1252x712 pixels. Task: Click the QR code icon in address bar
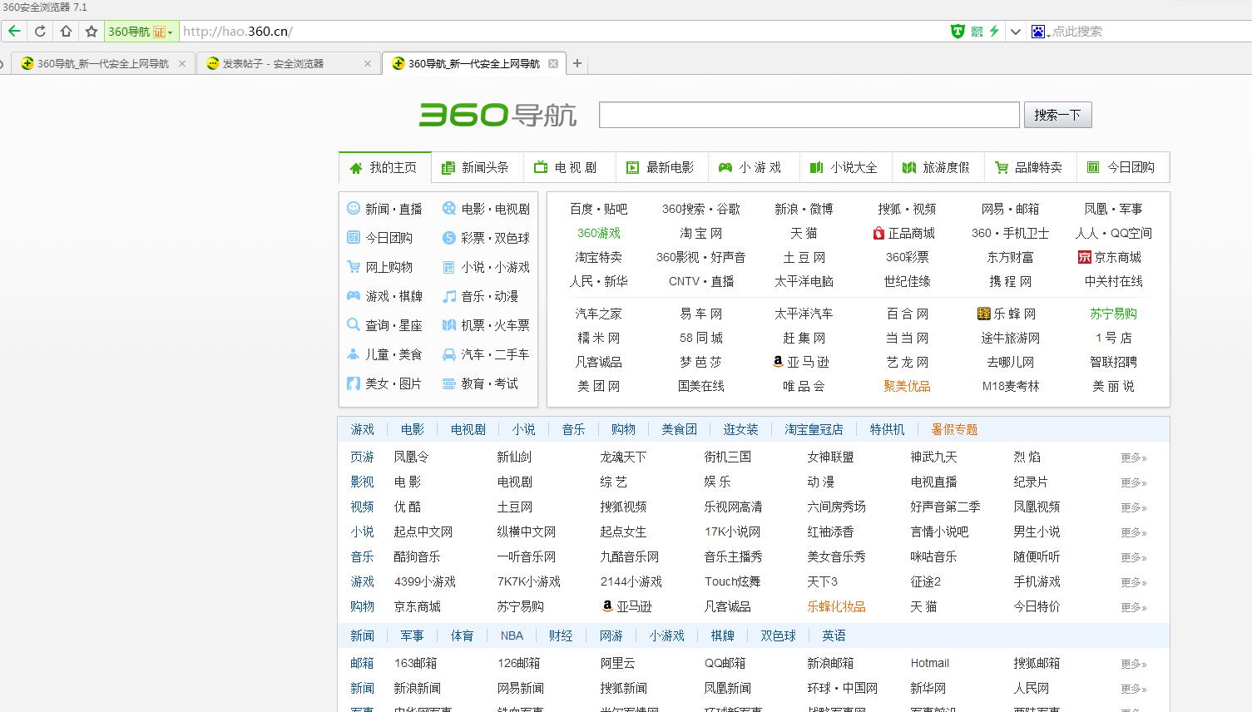(977, 32)
